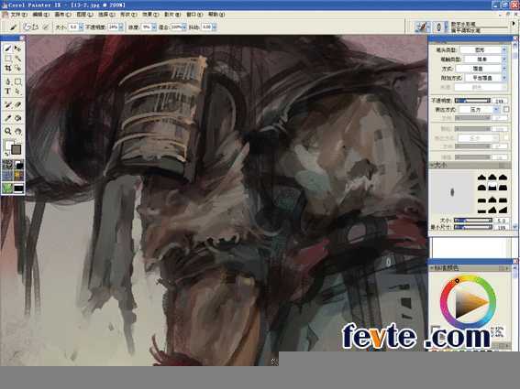Select the Text (T) tool
This screenshot has width=520, height=389.
8,91
